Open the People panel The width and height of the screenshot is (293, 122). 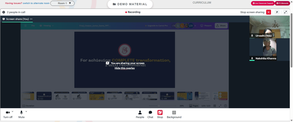(x=140, y=114)
